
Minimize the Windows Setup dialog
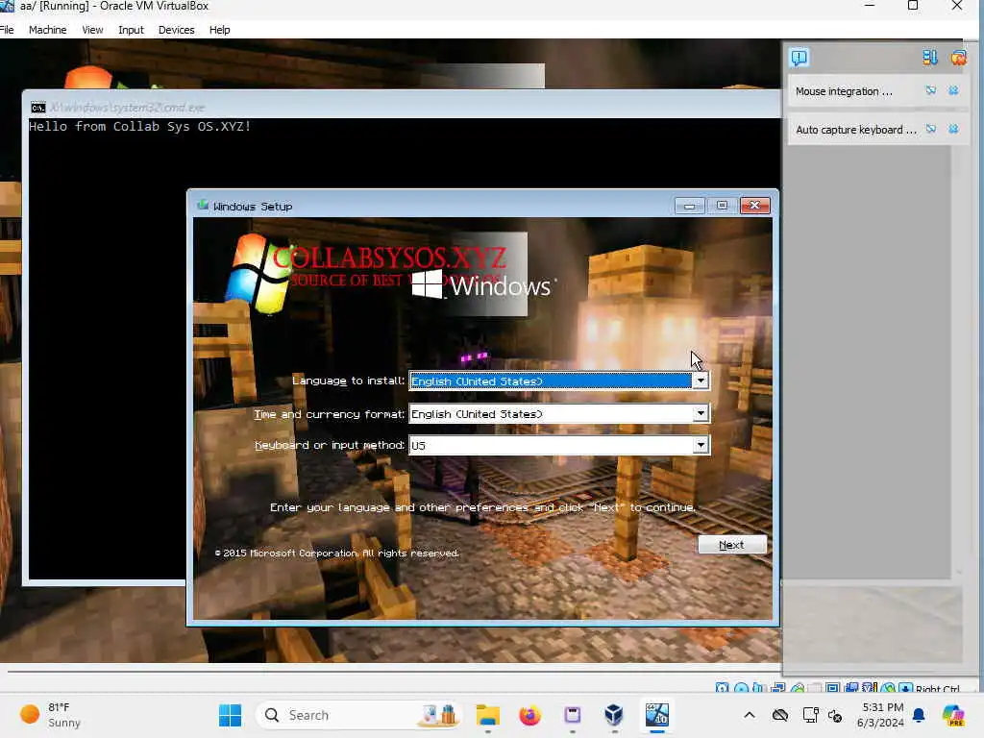click(x=690, y=206)
